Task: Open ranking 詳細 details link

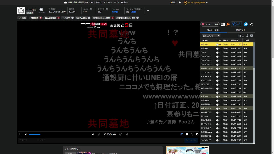Action: [133, 12]
